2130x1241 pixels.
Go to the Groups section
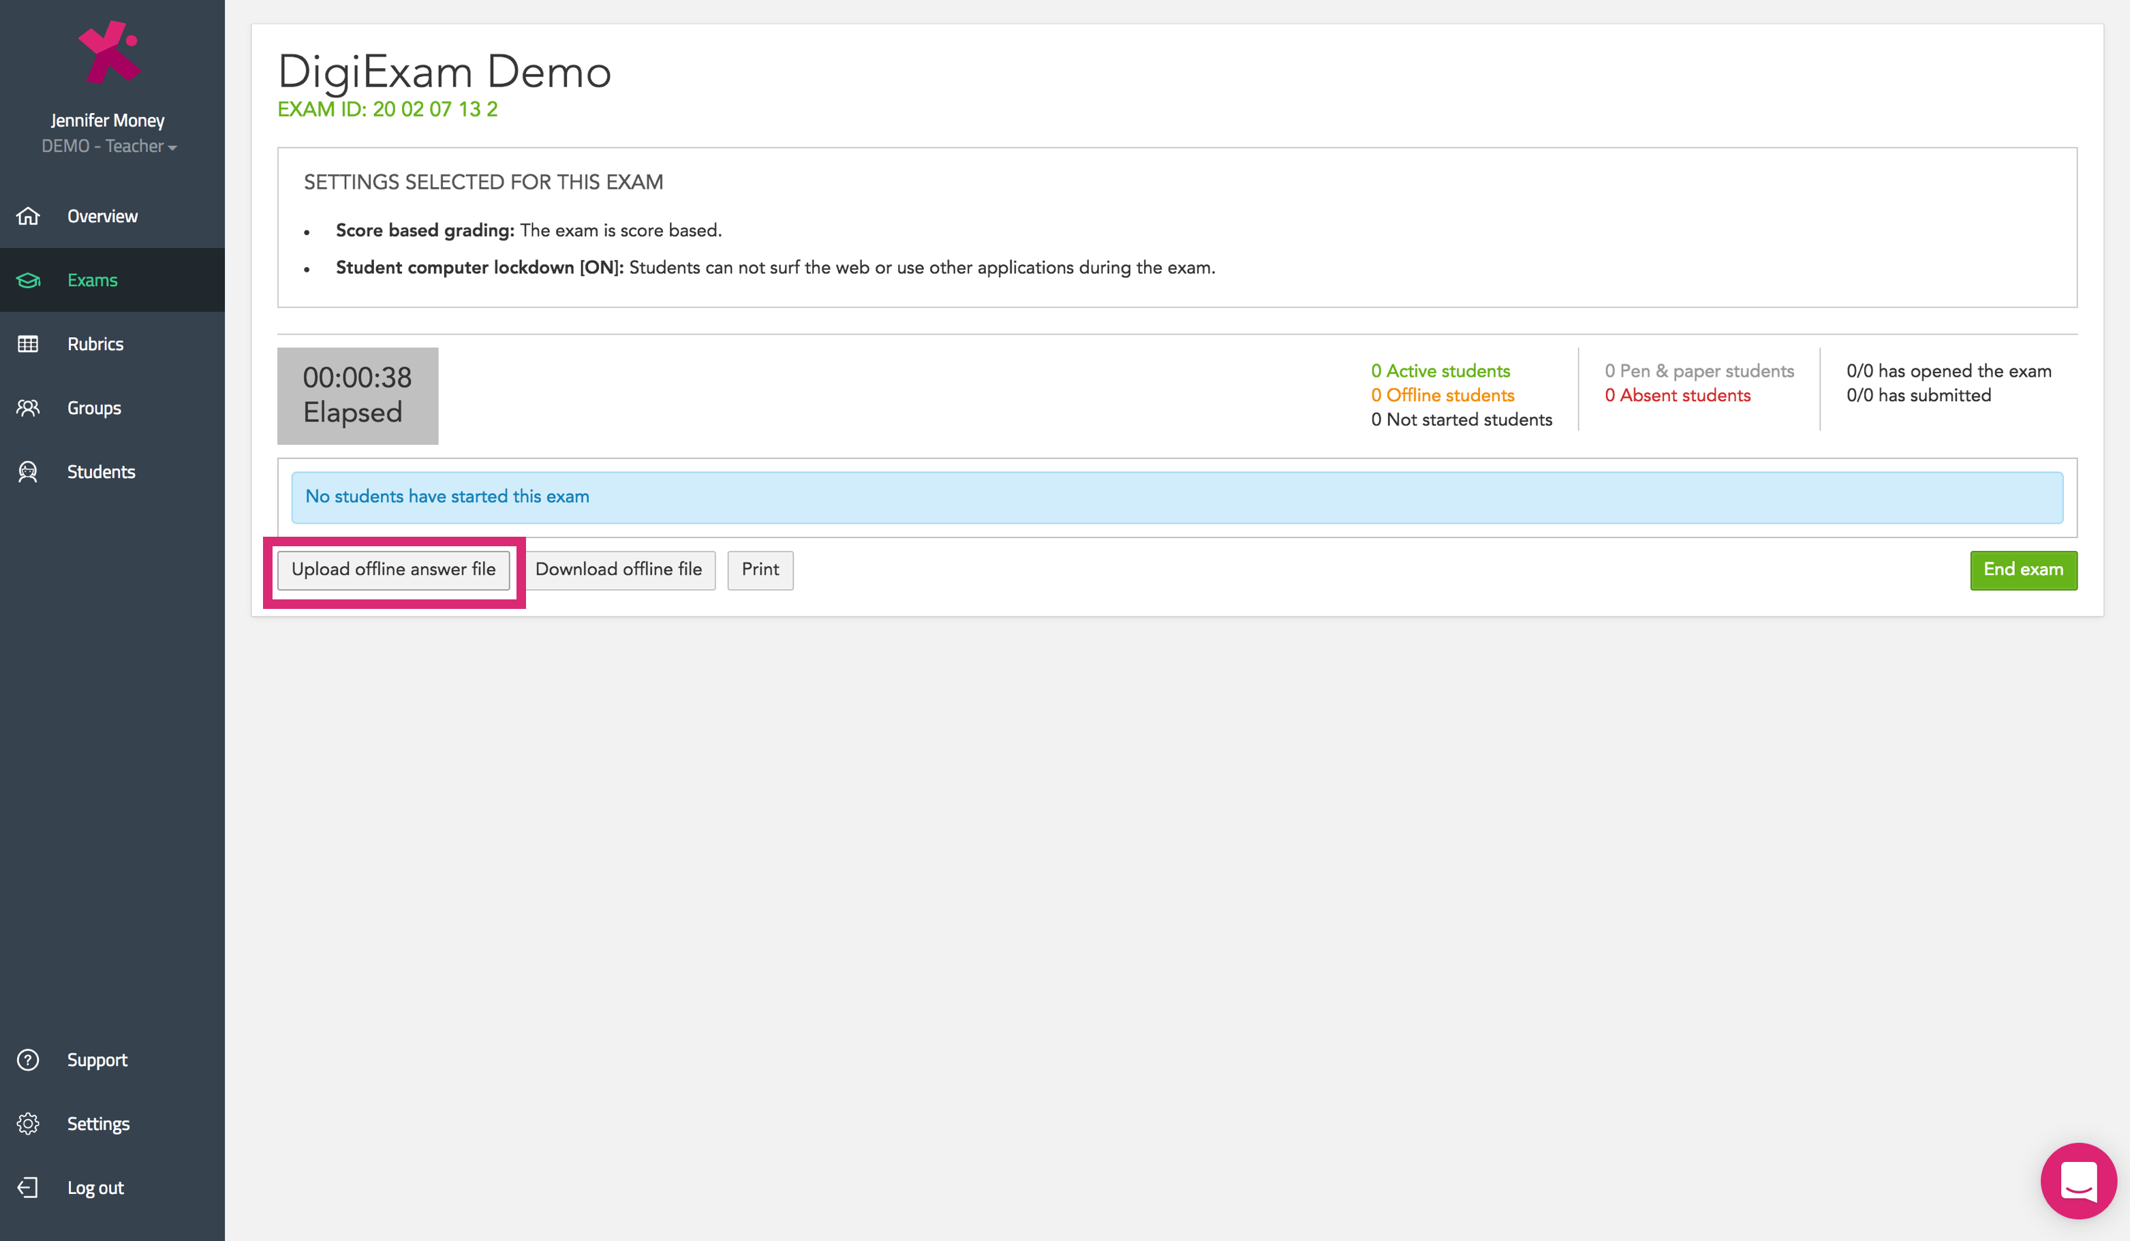coord(94,408)
